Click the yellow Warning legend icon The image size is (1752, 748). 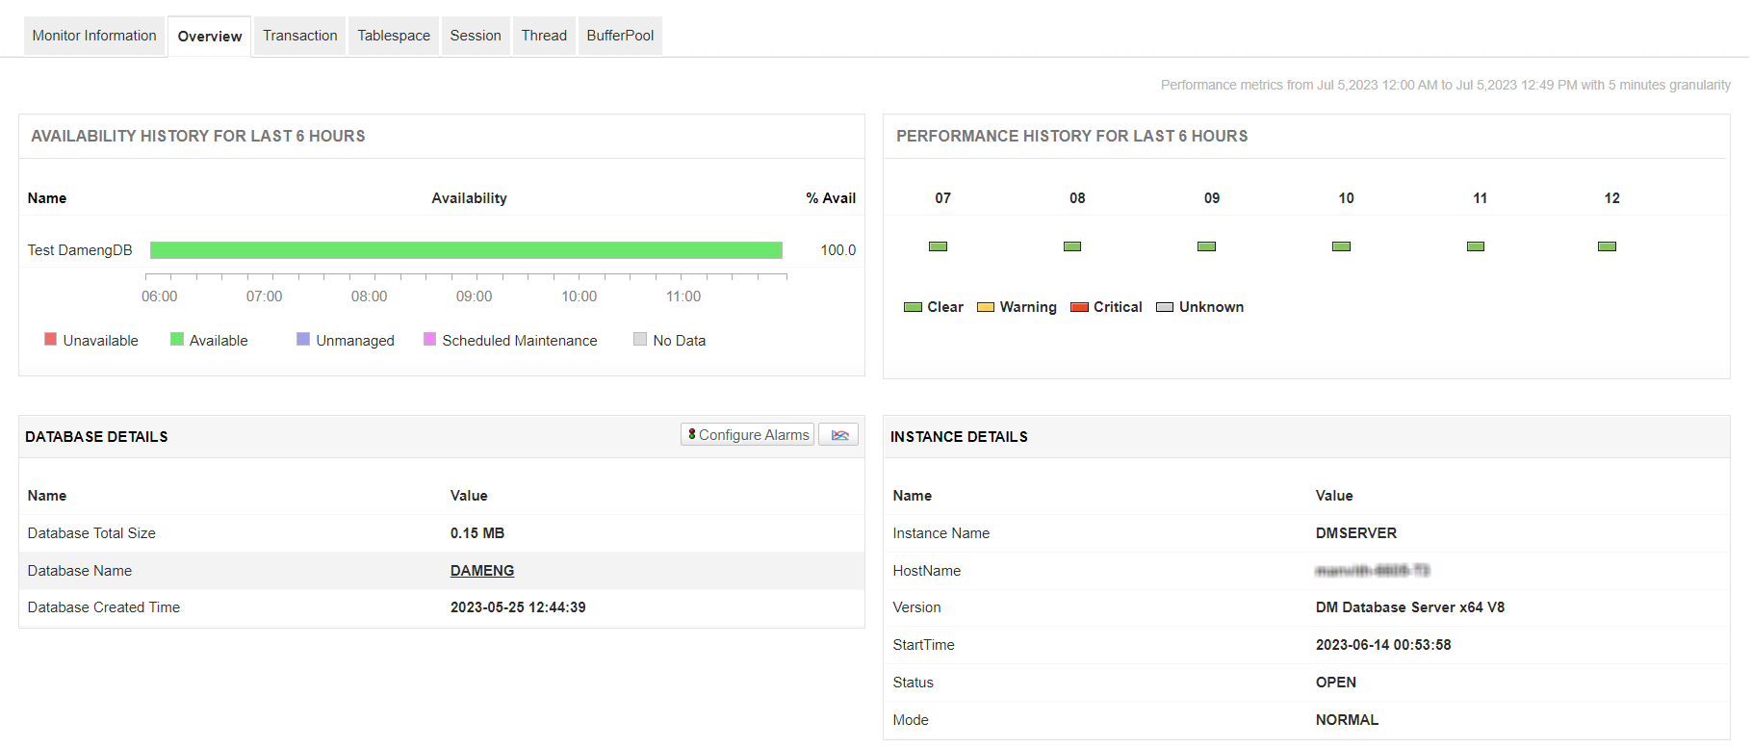coord(985,307)
